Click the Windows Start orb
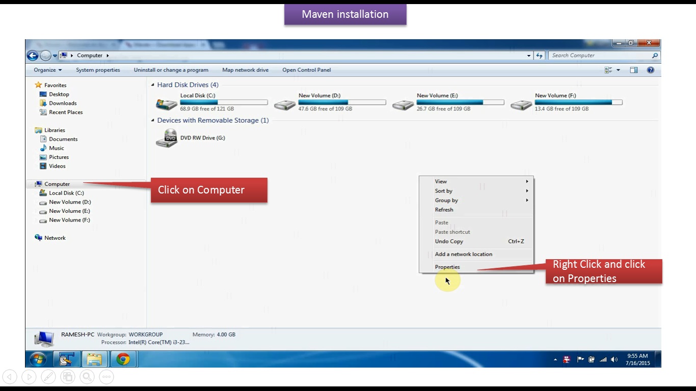The width and height of the screenshot is (696, 391). [38, 359]
